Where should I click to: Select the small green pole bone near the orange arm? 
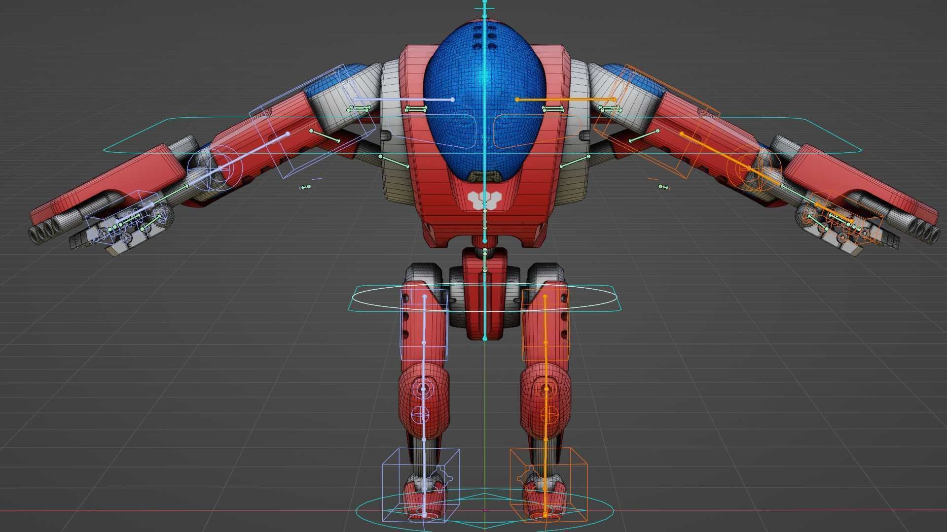[x=663, y=187]
